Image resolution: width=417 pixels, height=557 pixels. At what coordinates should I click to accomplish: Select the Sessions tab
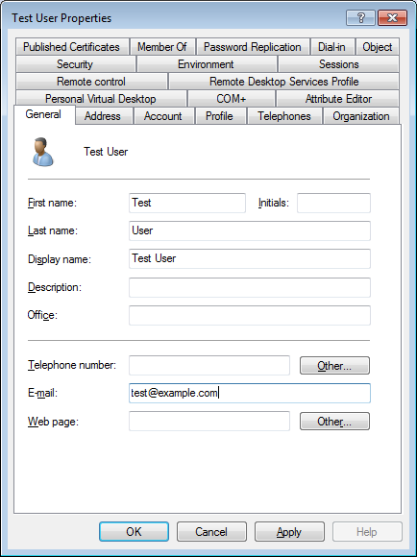tap(339, 64)
